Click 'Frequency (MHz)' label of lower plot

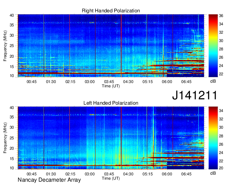5,138
